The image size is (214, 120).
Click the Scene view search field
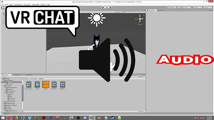point(133,12)
